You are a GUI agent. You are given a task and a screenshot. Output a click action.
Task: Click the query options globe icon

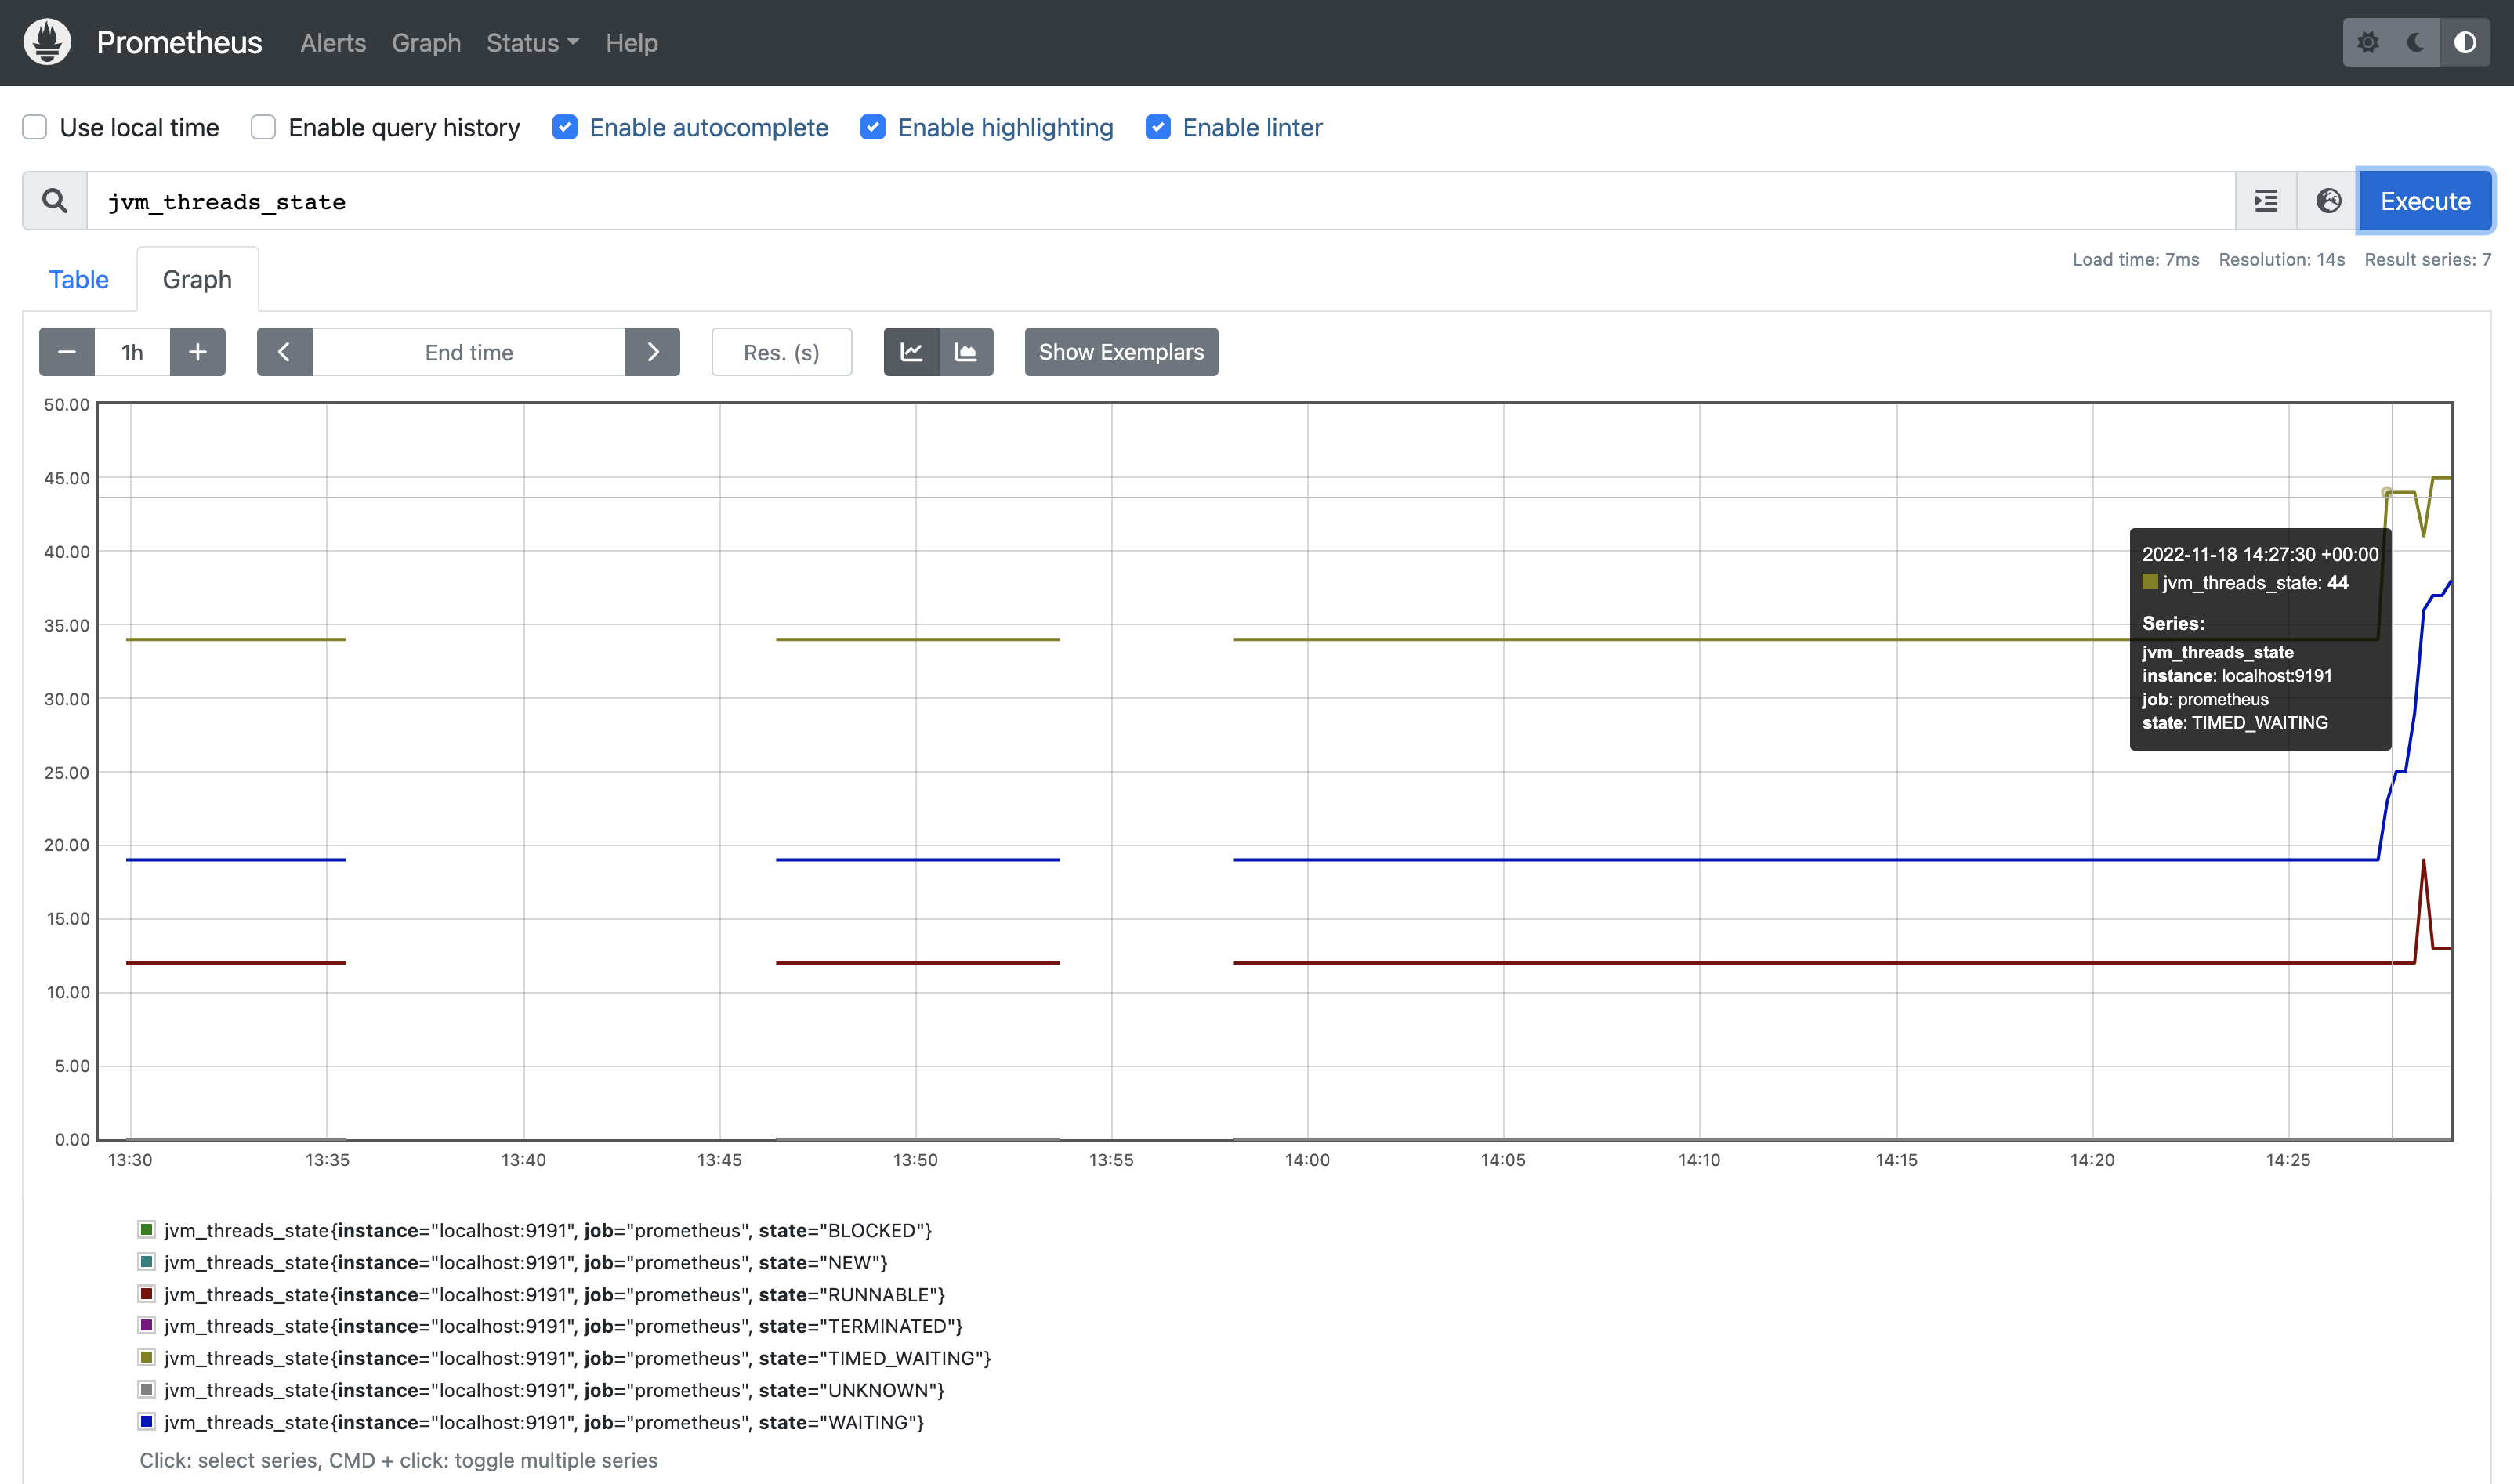[x=2328, y=201]
